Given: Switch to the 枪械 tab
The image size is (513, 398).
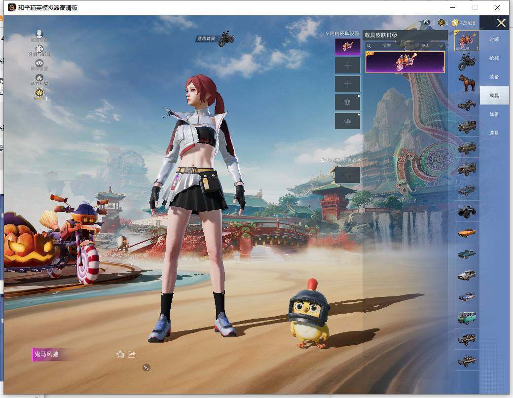Looking at the screenshot, I should [494, 58].
